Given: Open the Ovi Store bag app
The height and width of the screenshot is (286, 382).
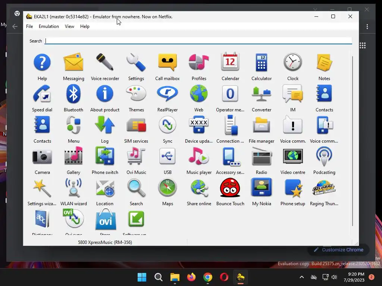Looking at the screenshot, I should [105, 219].
